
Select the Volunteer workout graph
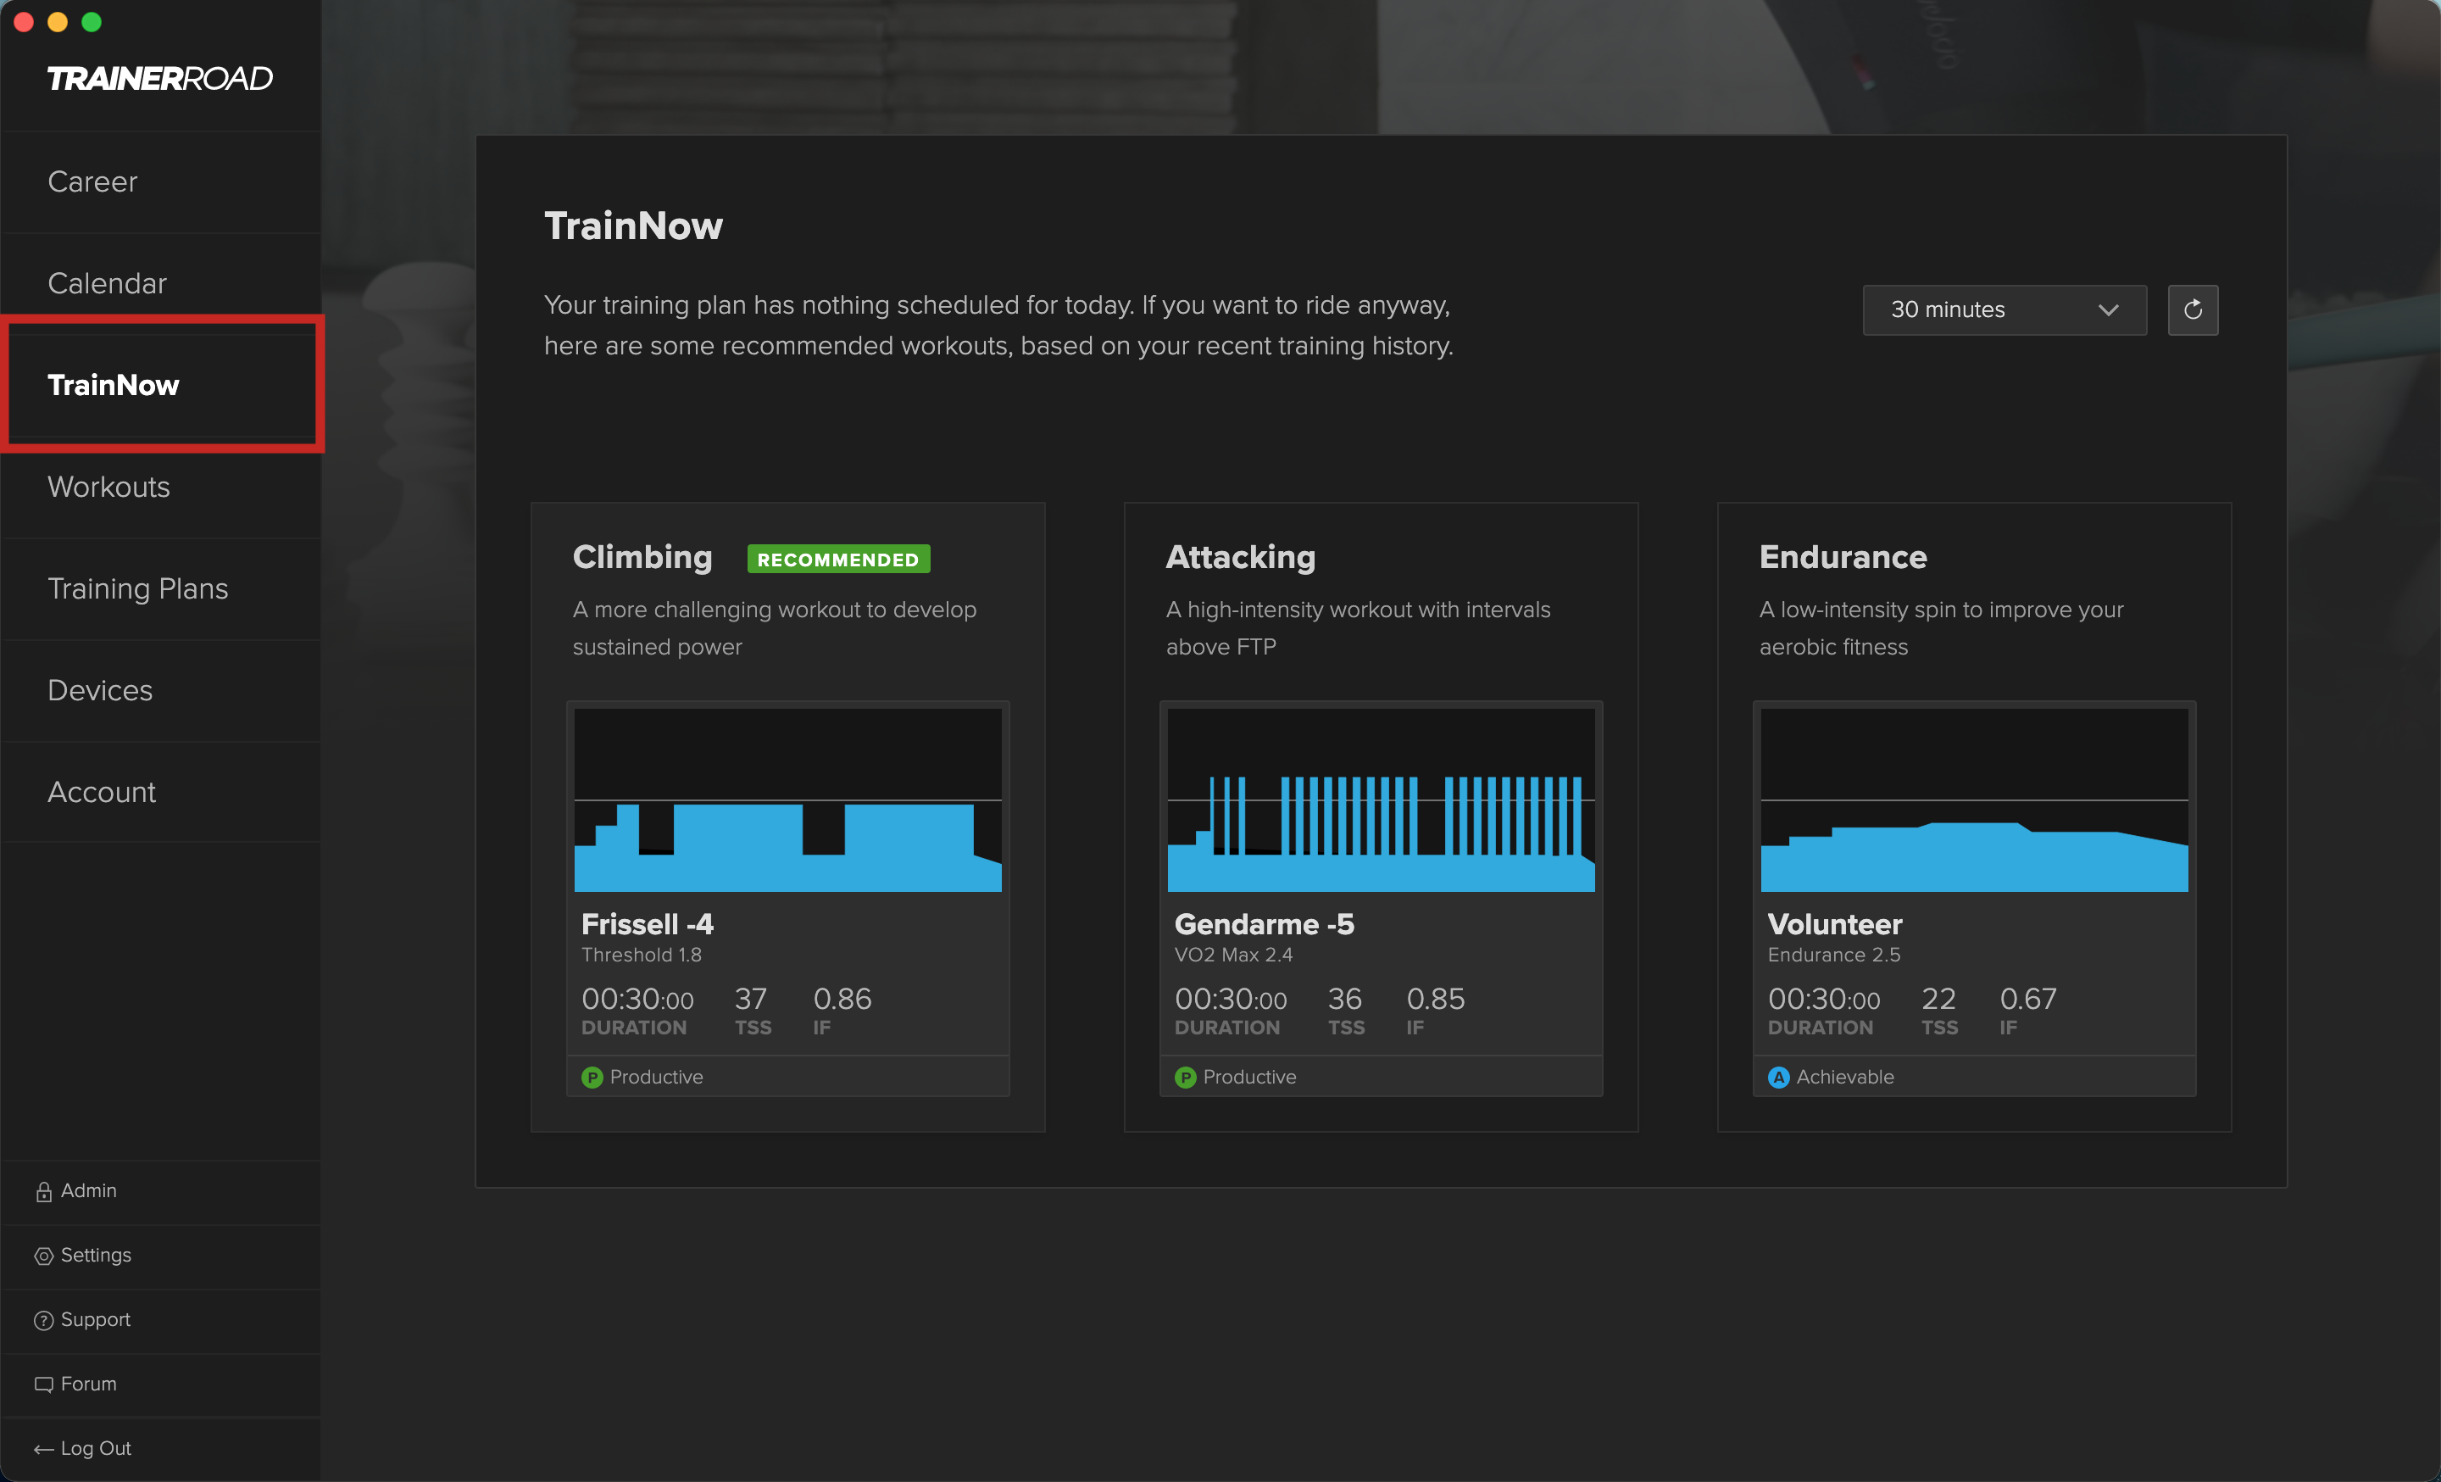pyautogui.click(x=1973, y=799)
